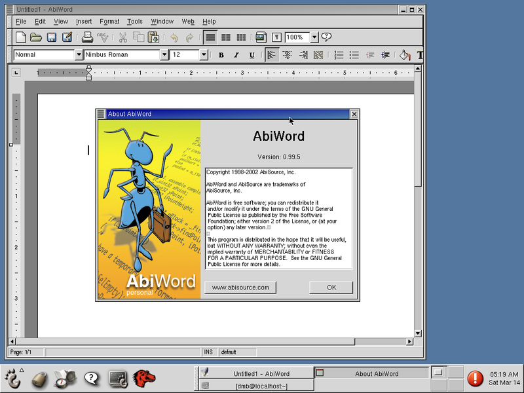Viewport: 524px width, 393px height.
Task: Click the lock screen padlock icon
Action: (x=39, y=379)
